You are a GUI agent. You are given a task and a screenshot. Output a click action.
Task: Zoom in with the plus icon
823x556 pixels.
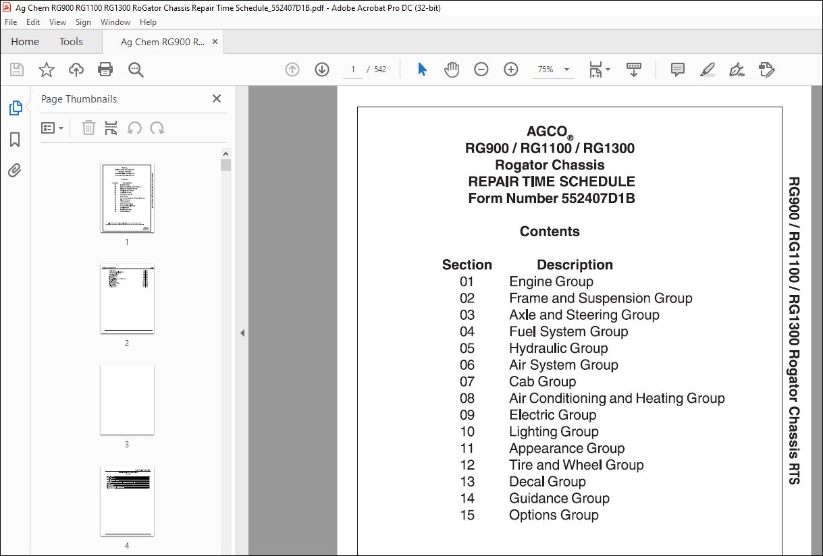511,69
